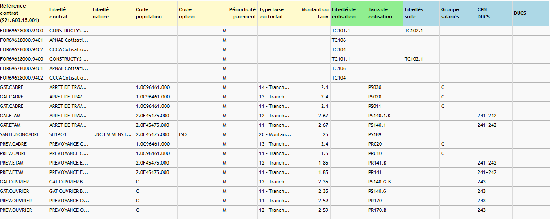
Task: Click the first TC101.1 cotisation cell
Action: 349,31
